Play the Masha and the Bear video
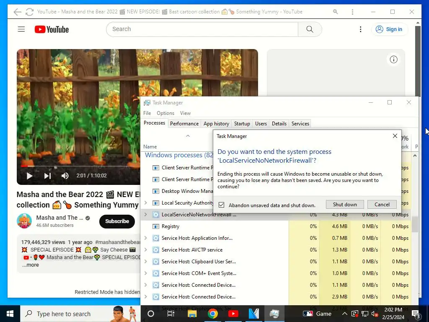This screenshot has height=322, width=429. click(30, 176)
